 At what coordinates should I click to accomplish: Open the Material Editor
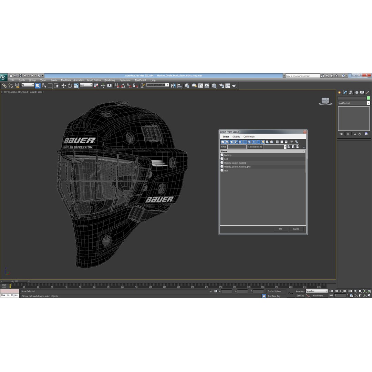pos(214,86)
